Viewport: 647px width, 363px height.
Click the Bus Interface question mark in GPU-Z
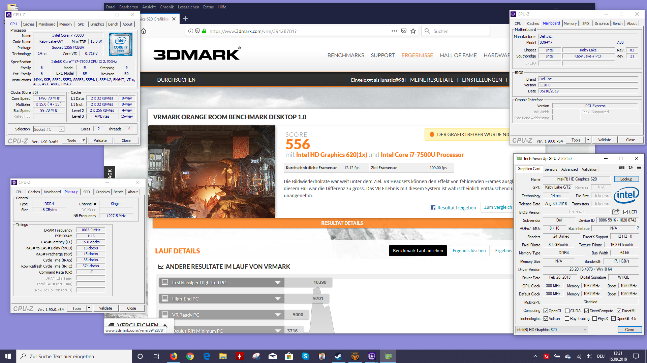point(638,228)
